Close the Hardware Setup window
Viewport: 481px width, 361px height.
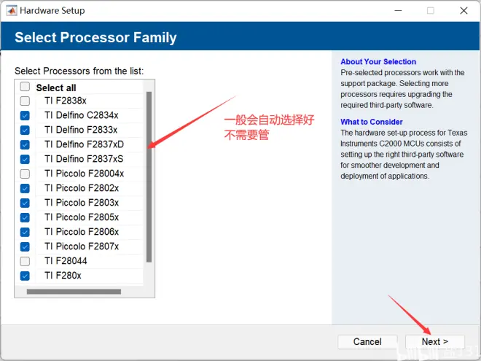coord(464,11)
